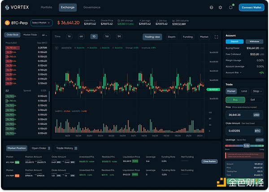Switch to the Governance tab

click(x=91, y=8)
